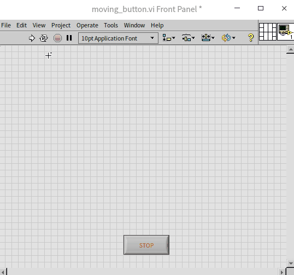The height and width of the screenshot is (275, 294).
Task: Open the Reorder objects icon
Action: (228, 38)
